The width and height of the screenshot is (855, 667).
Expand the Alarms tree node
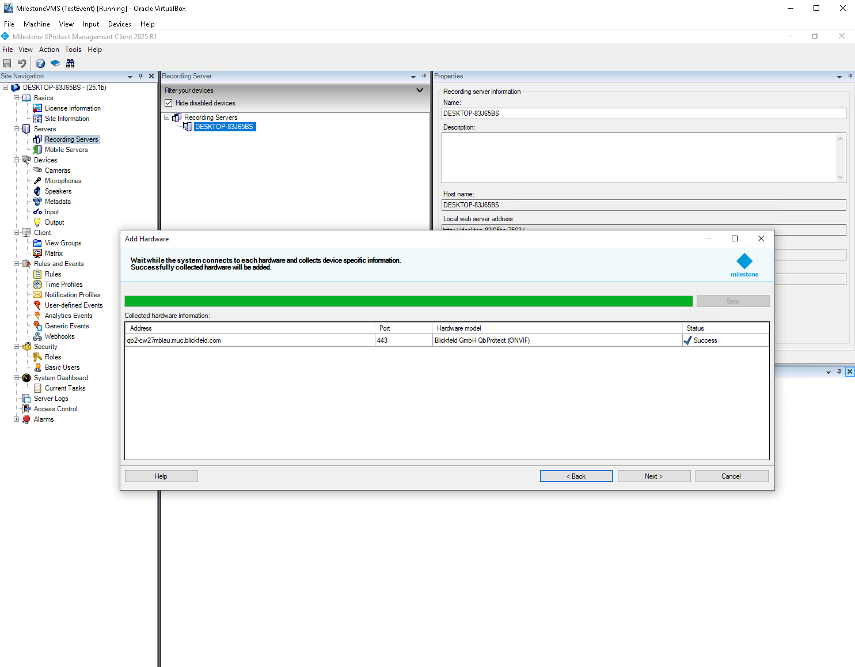(x=17, y=419)
